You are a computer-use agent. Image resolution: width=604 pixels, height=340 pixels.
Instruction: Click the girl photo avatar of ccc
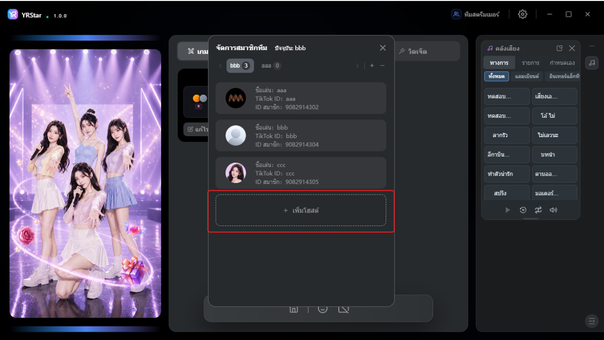click(236, 173)
